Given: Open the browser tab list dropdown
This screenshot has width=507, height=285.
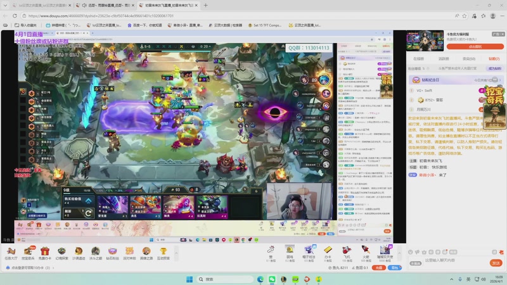Looking at the screenshot, I should (x=5, y=5).
